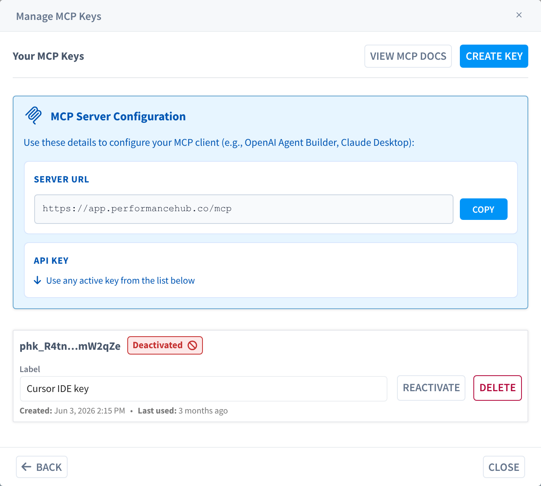
Task: Delete the Cursor IDE key
Action: point(497,388)
